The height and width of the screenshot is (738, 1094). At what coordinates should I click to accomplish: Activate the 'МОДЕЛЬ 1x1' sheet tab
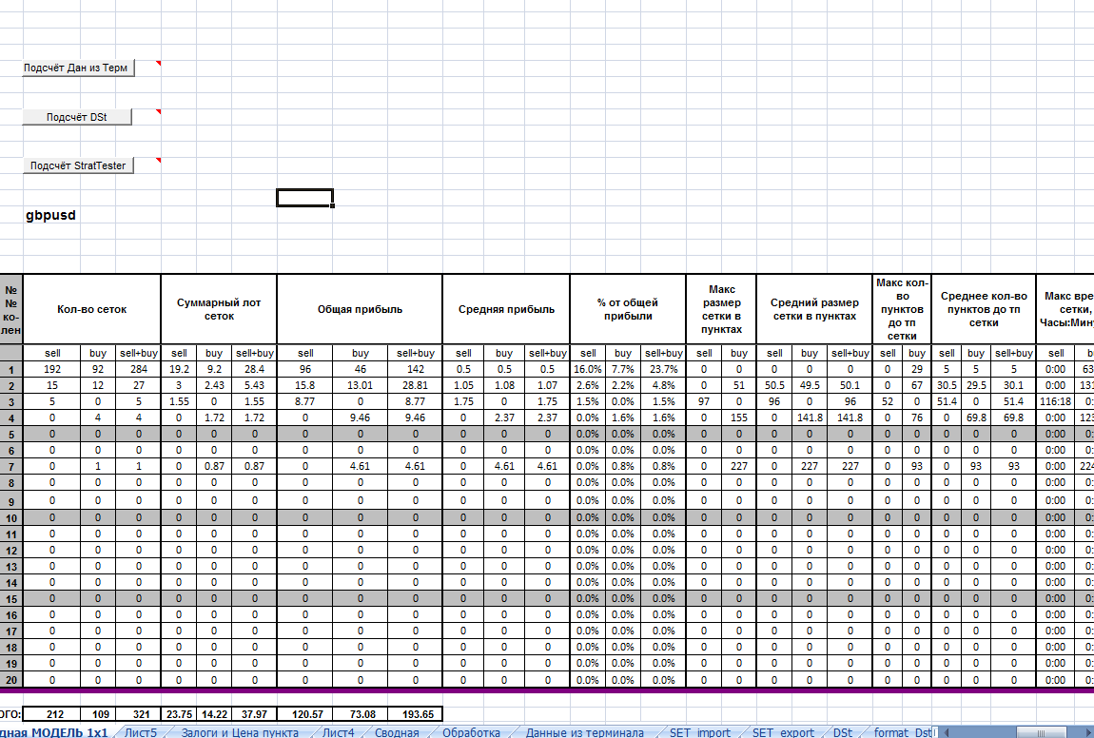54,731
